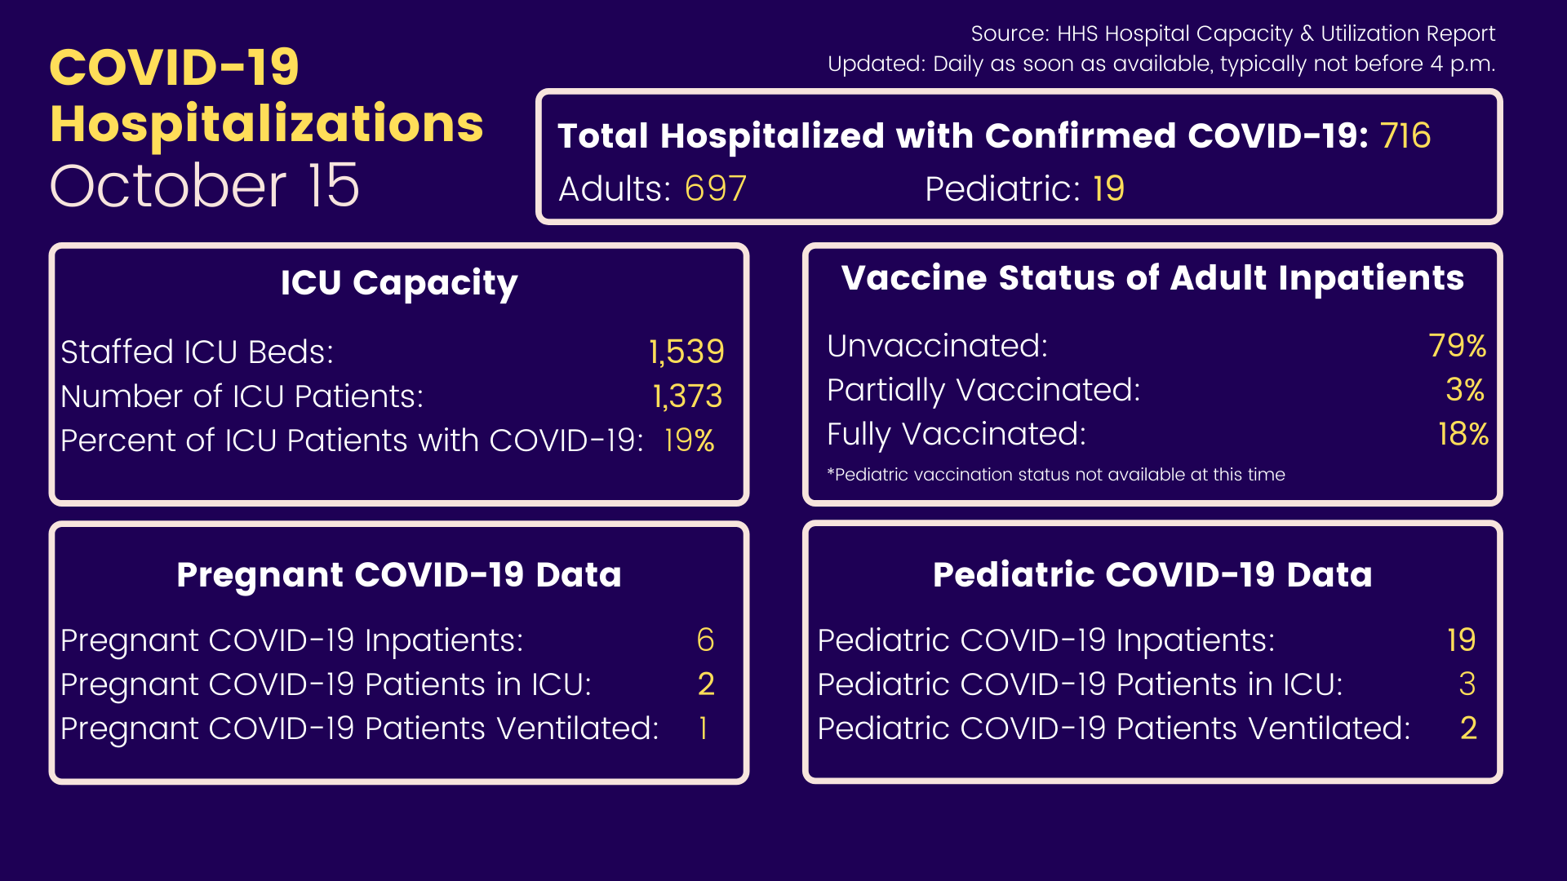
Task: Click the Partially Vaccinated 3% value
Action: (x=1464, y=390)
